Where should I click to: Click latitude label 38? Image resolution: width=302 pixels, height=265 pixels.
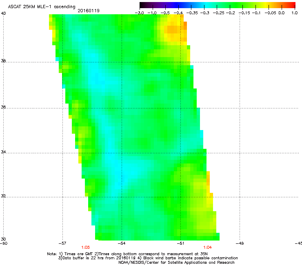(3, 61)
